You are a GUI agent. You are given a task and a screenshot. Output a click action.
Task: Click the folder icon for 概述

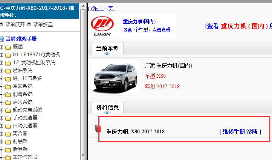[x=8, y=47]
